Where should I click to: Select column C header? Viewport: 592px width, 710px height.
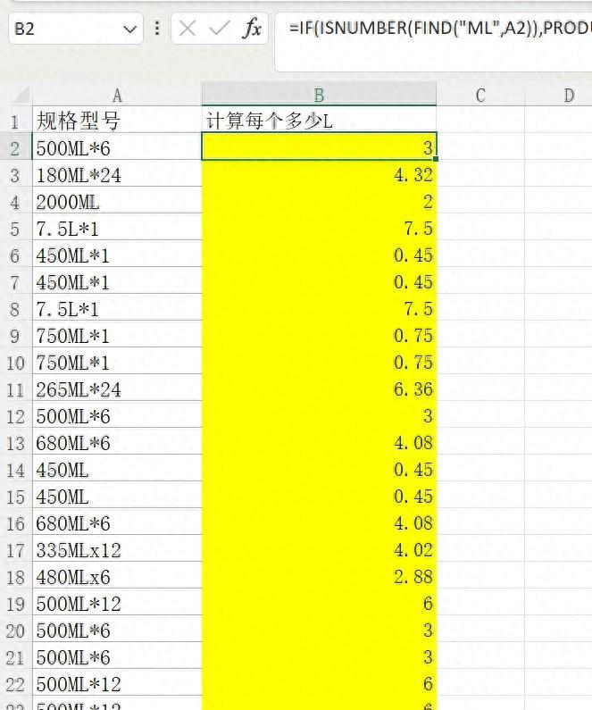tap(480, 95)
